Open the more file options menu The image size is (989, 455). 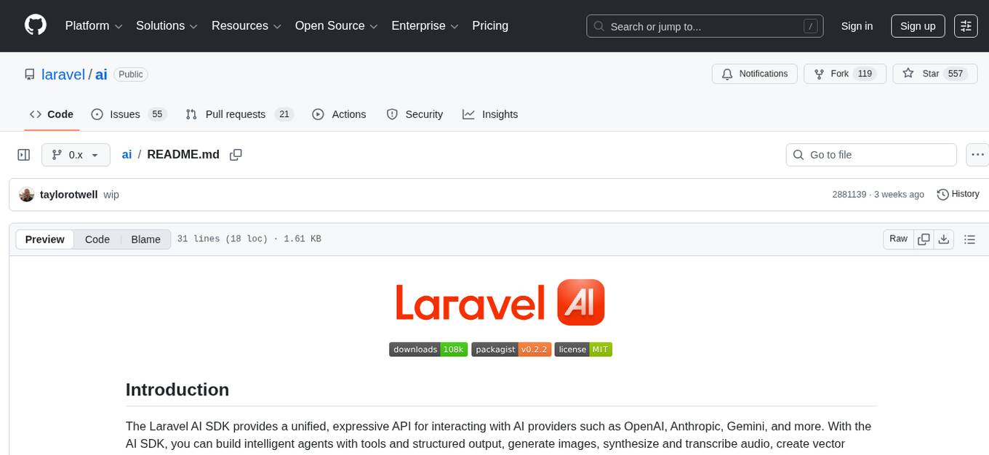tap(977, 155)
